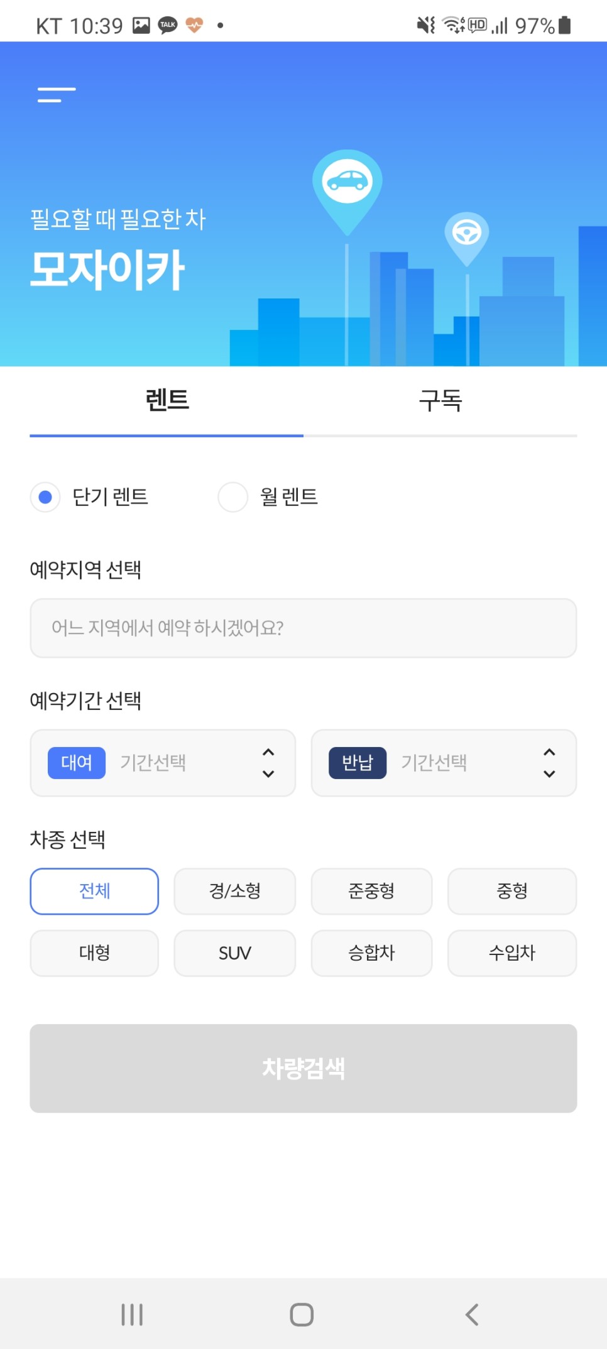The image size is (607, 1349).
Task: Open the Android recent apps icon
Action: pyautogui.click(x=132, y=1314)
